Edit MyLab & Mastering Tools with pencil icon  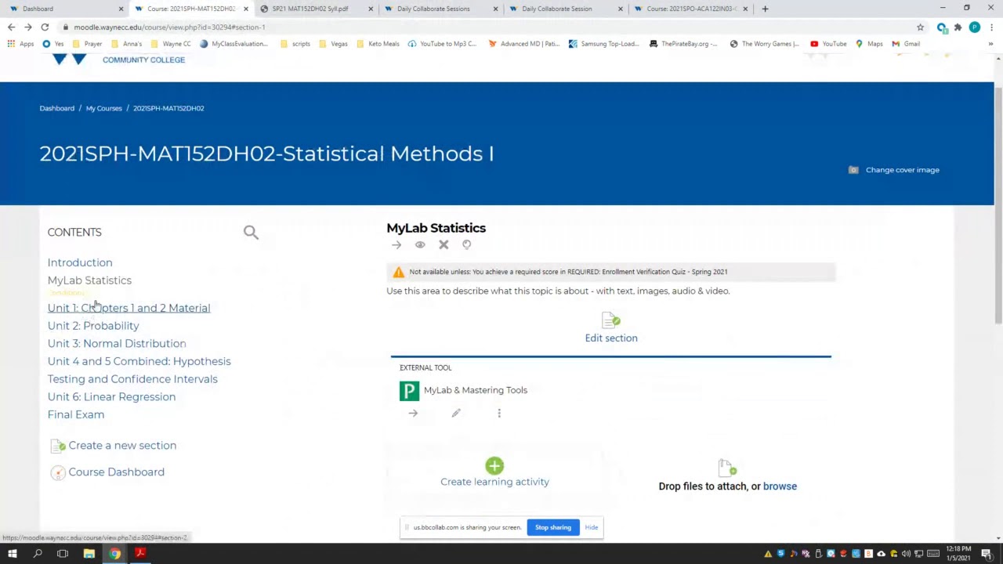[x=456, y=414]
